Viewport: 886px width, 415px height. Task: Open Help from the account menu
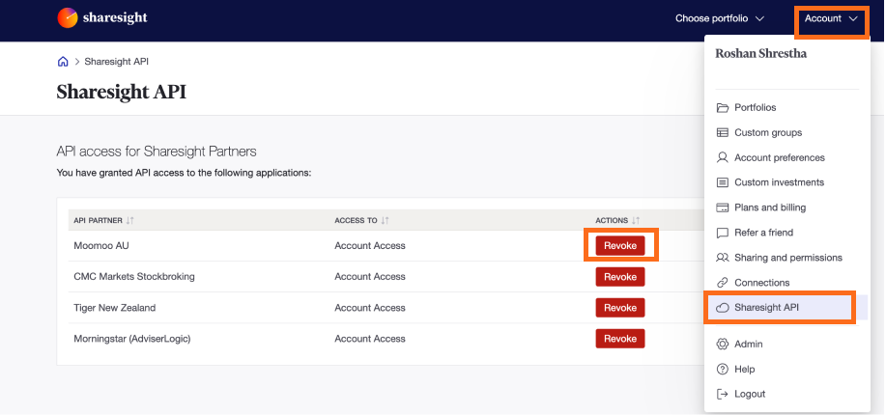[x=744, y=370]
